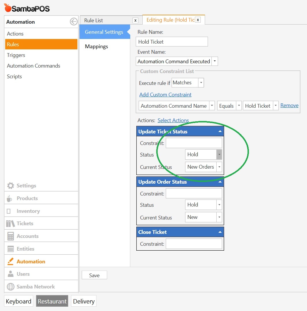Collapse the Update Order Status action
The image size is (307, 311).
click(220, 182)
